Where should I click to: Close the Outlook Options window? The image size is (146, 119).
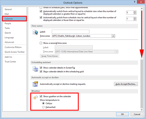point(141,2)
